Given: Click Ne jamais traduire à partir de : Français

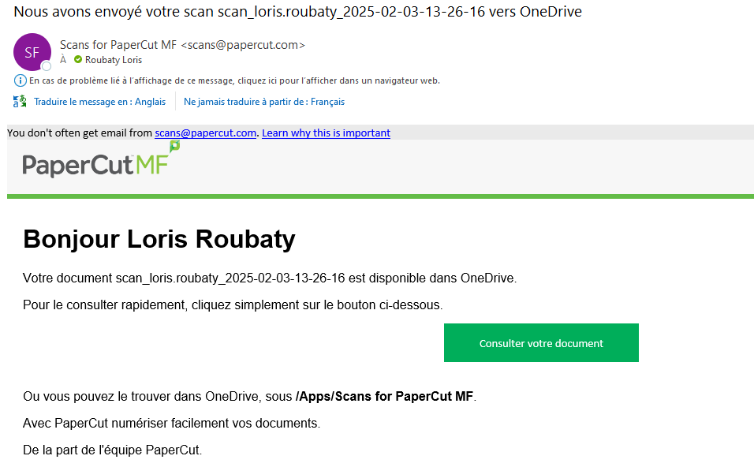Looking at the screenshot, I should click(x=264, y=102).
